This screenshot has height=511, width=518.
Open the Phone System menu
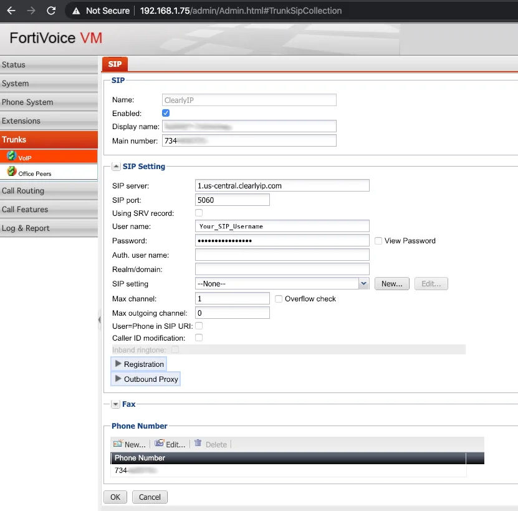tap(49, 102)
